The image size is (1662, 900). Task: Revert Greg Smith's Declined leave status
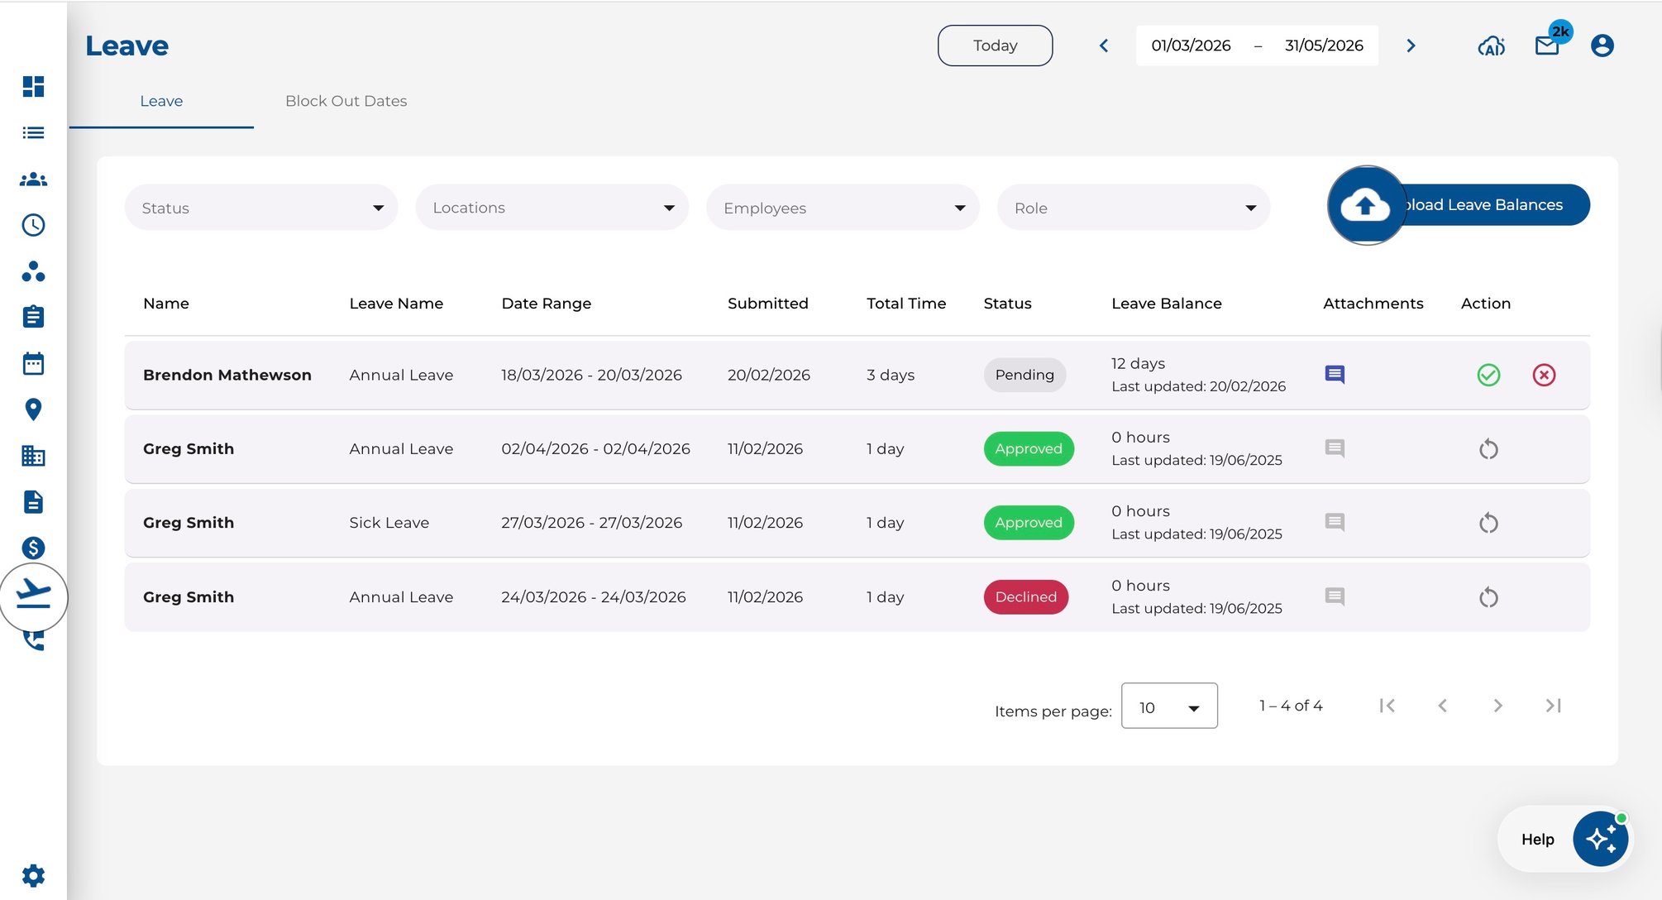(1488, 597)
